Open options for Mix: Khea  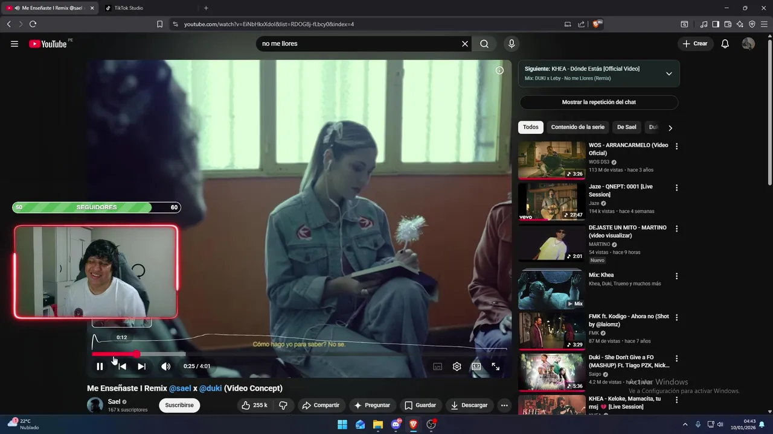[676, 276]
